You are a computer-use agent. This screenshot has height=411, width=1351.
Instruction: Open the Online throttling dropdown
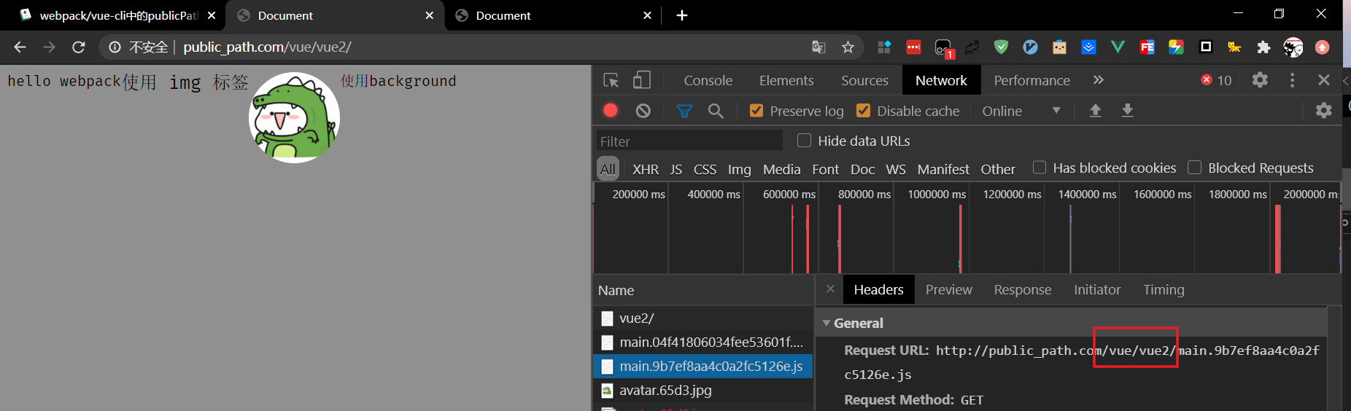point(1021,111)
